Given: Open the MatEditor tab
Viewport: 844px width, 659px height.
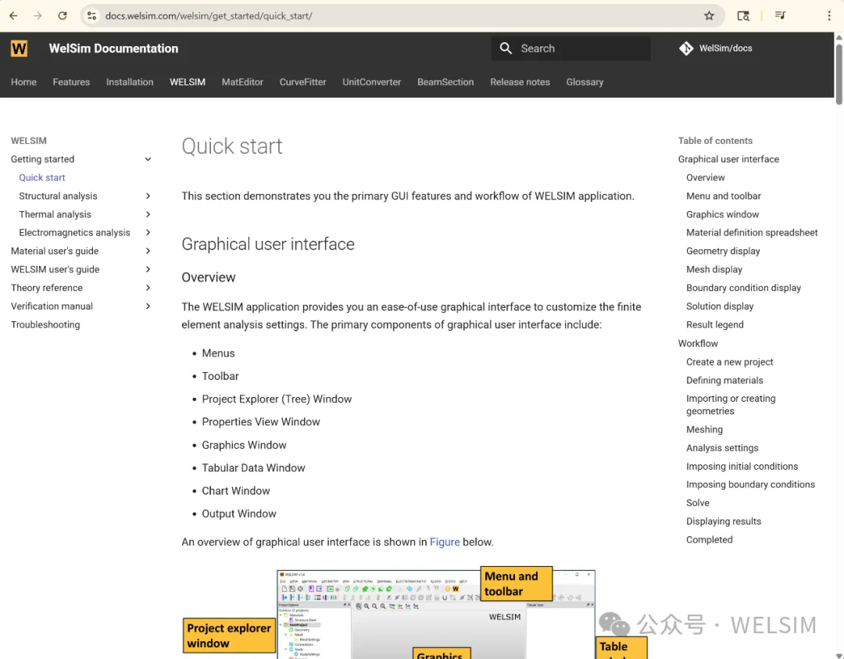Looking at the screenshot, I should [x=242, y=82].
